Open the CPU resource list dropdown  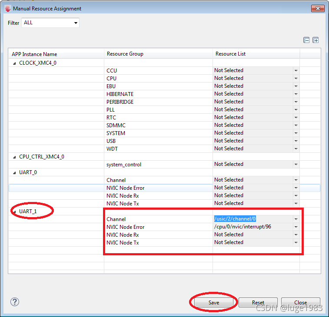[x=296, y=79]
